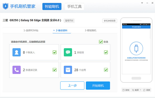Click the green SMS chat bubble icon

tap(68, 52)
